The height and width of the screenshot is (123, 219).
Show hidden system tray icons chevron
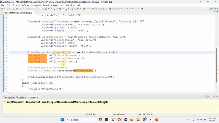pyautogui.click(x=189, y=120)
